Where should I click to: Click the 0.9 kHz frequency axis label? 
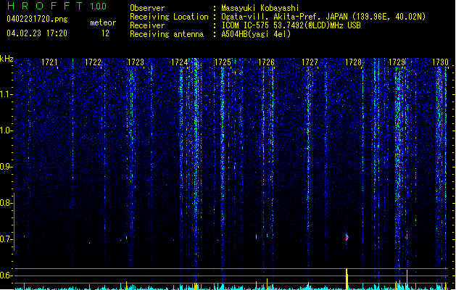pos(6,167)
